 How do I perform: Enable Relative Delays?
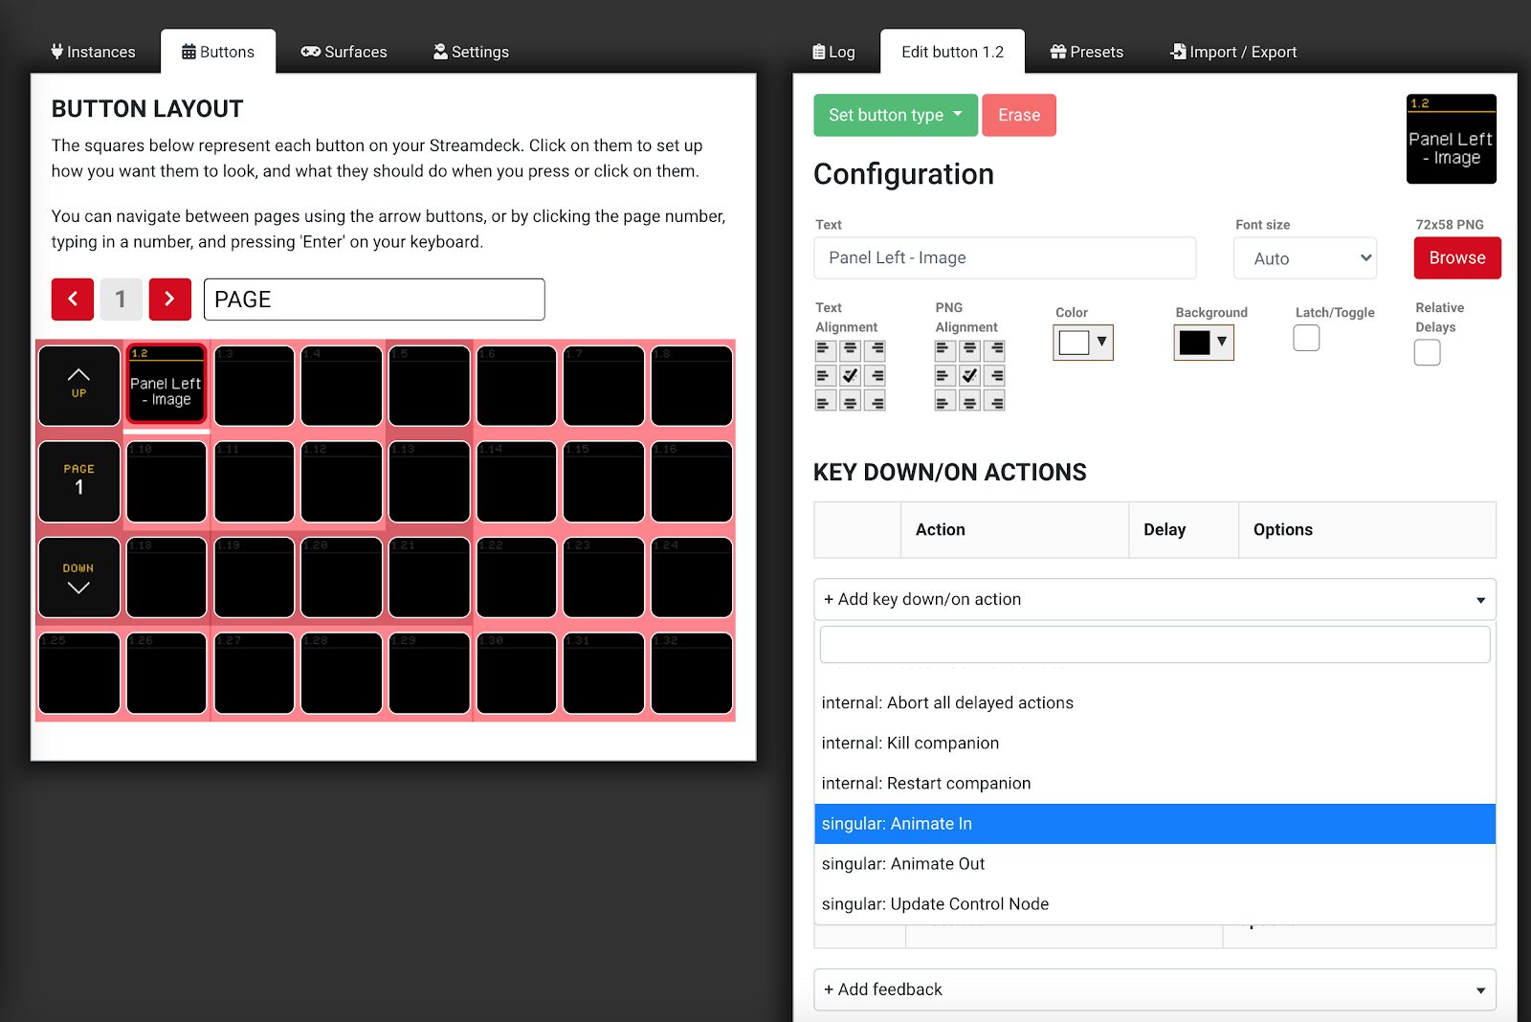click(1427, 352)
